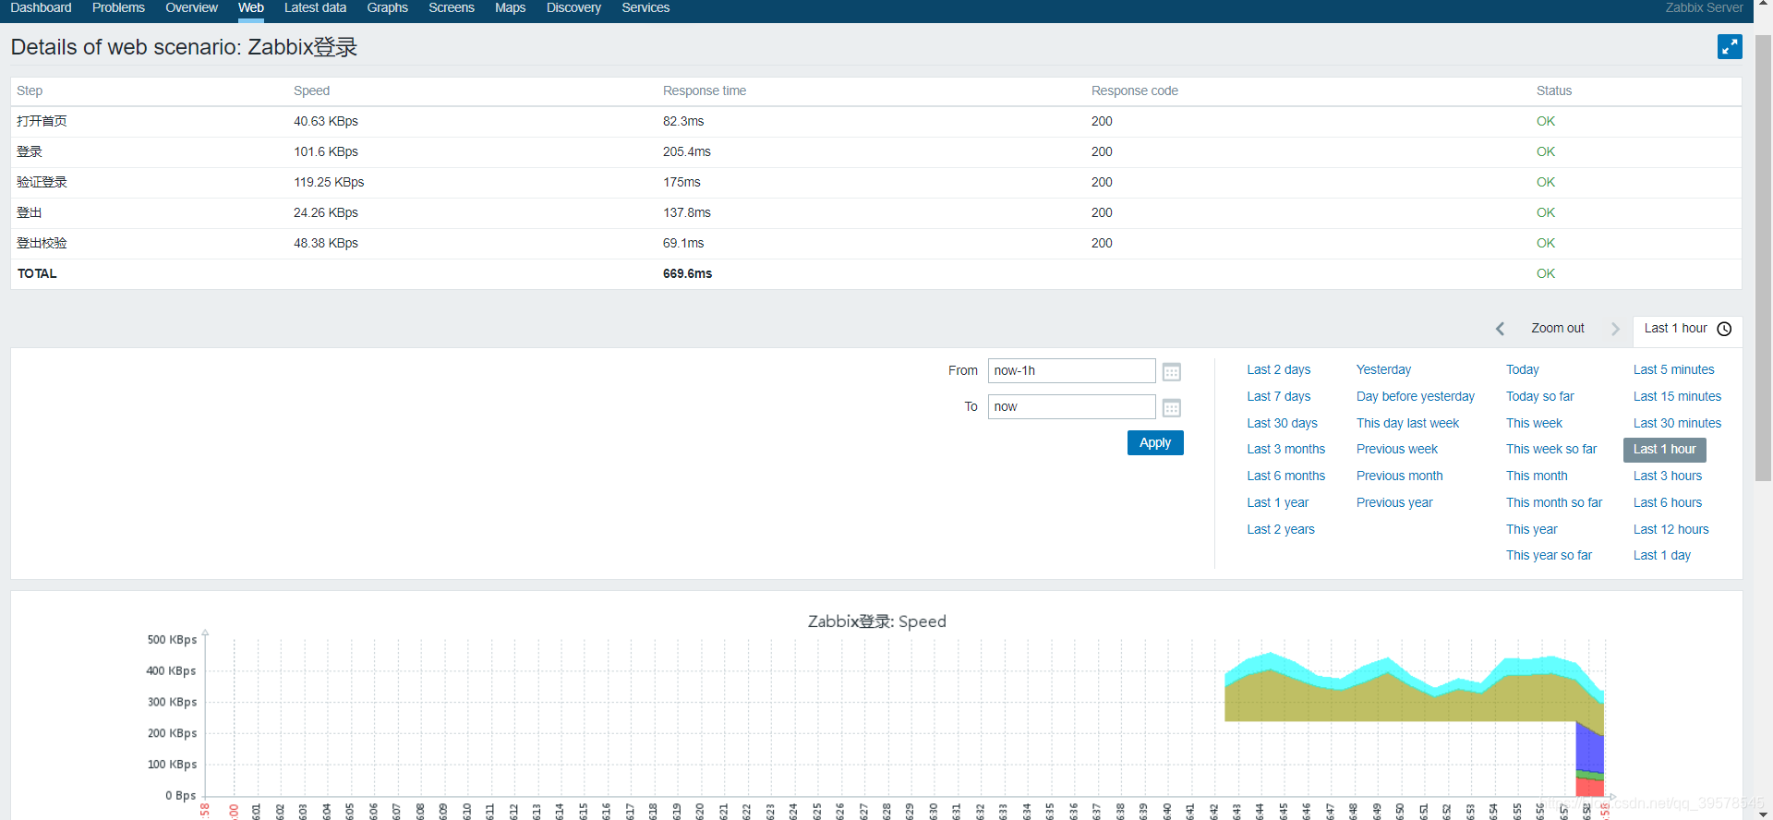Select Last 7 days range
Image resolution: width=1773 pixels, height=820 pixels.
[1278, 397]
